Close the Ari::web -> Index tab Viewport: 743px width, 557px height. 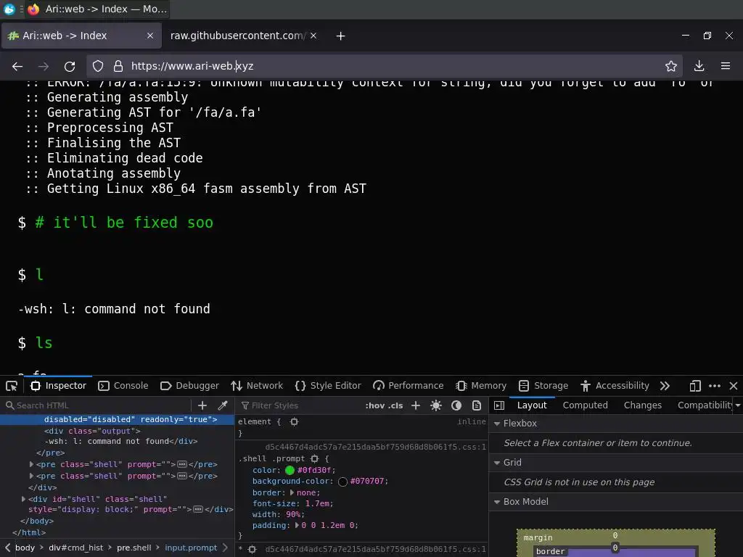tap(150, 36)
